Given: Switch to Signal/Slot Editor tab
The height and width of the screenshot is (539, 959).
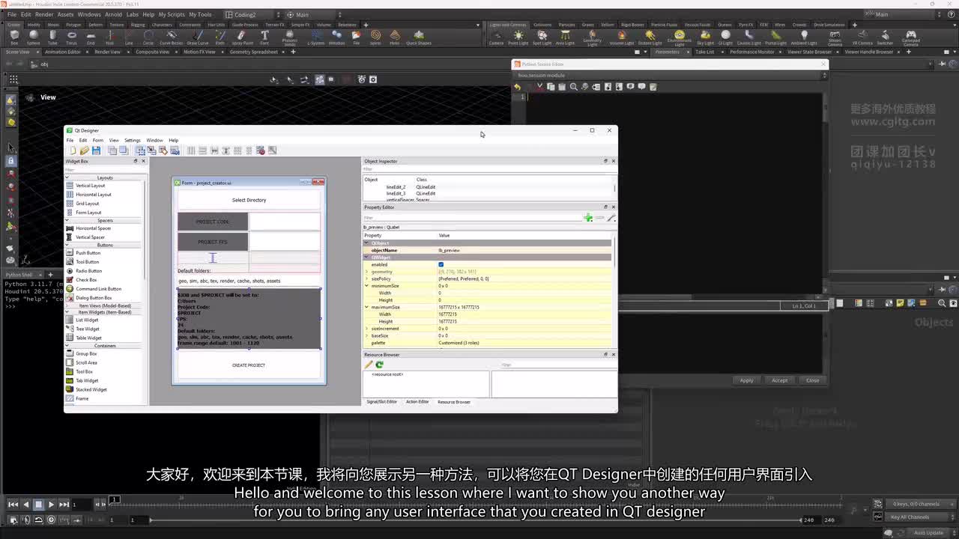Looking at the screenshot, I should pyautogui.click(x=382, y=402).
